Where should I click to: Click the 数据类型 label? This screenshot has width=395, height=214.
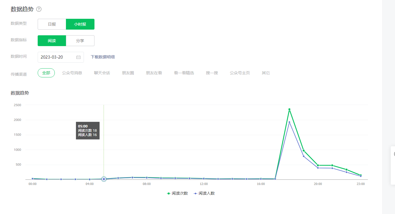point(19,23)
